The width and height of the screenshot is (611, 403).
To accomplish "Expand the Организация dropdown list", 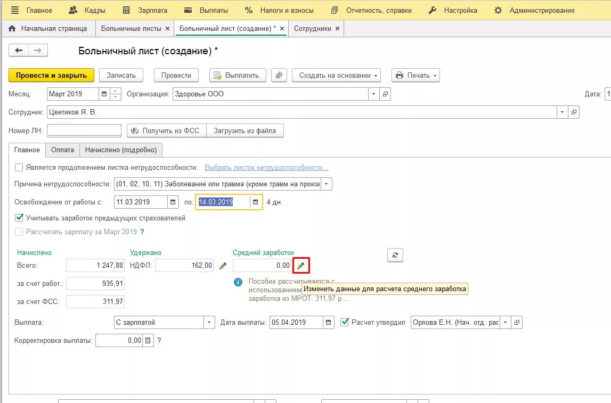I will (373, 94).
